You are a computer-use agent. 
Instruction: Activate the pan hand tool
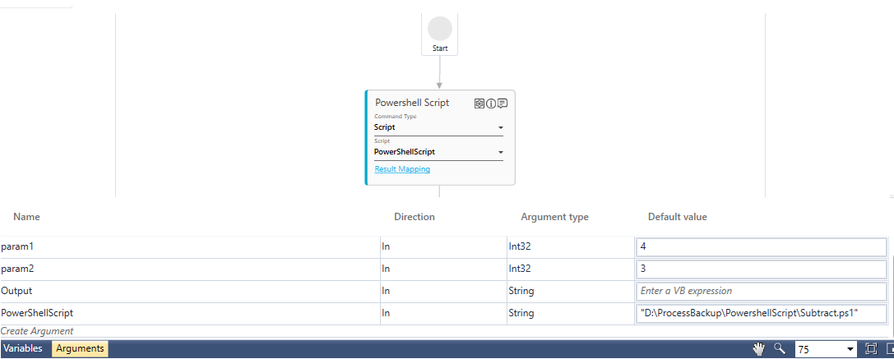[759, 349]
